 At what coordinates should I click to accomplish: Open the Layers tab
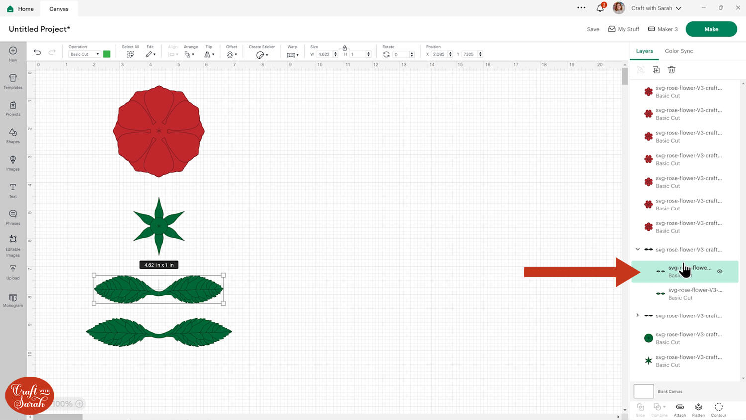point(644,51)
